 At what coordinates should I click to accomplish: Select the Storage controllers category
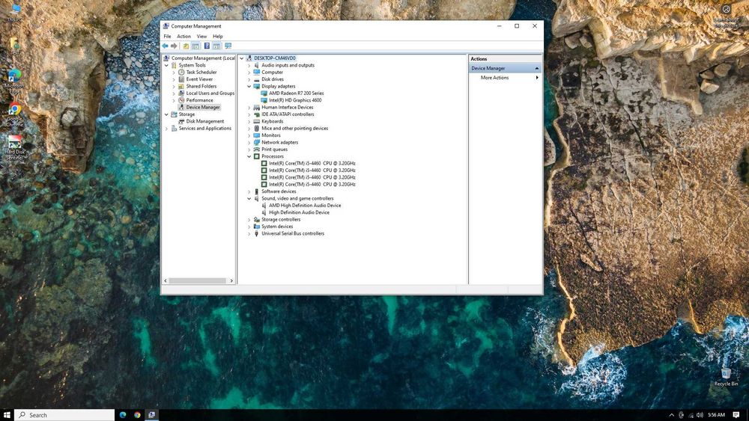pos(281,219)
